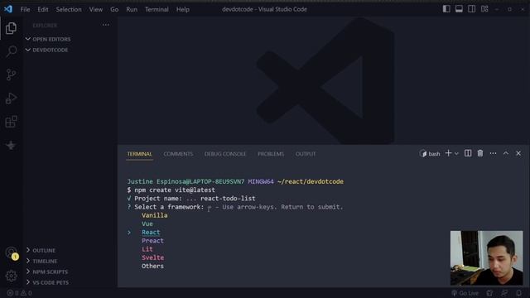
Task: Switch to the Output tab
Action: (306, 154)
